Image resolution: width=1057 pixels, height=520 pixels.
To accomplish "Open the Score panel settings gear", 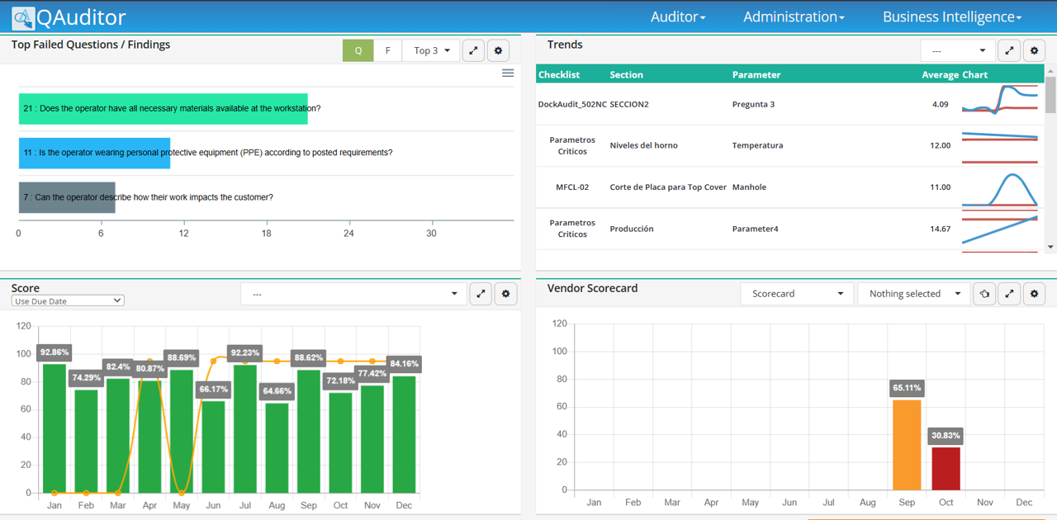I will point(505,294).
